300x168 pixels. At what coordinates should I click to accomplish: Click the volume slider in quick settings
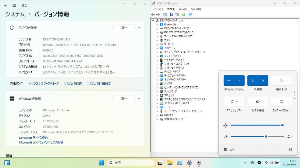pyautogui.click(x=257, y=137)
